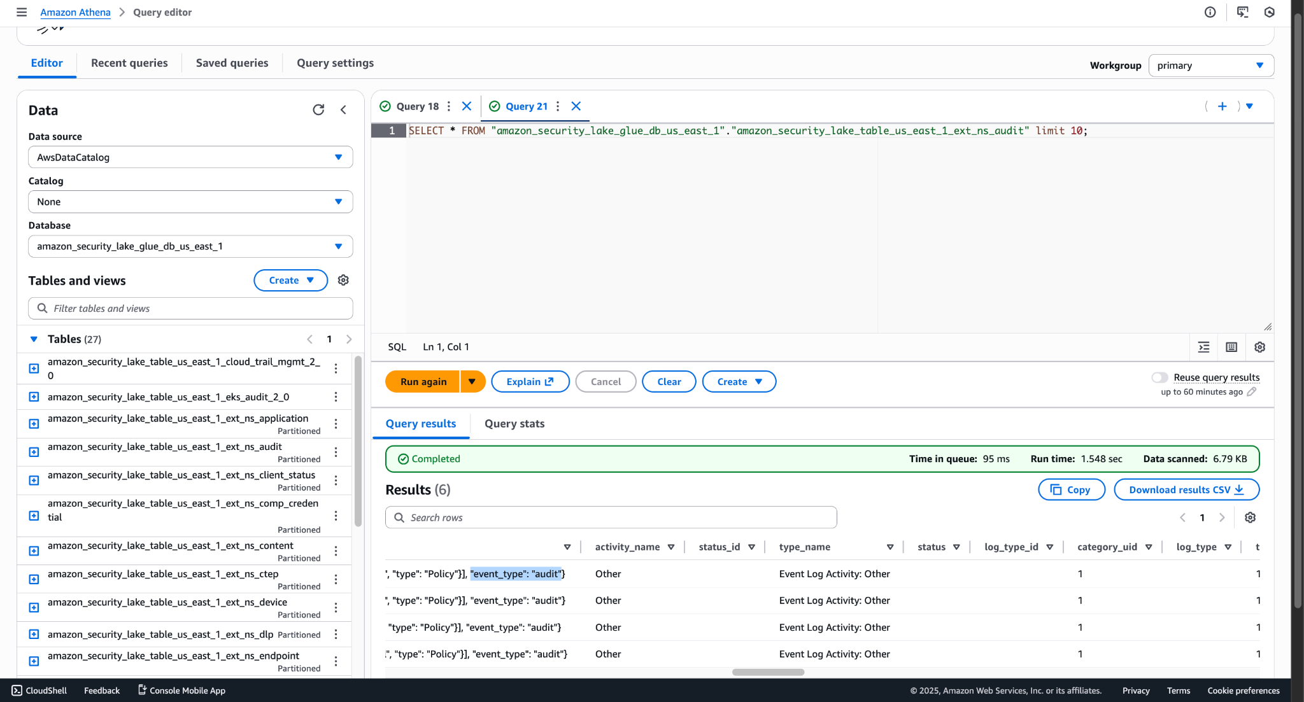Open Create dropdown next to Clear button

tap(739, 382)
